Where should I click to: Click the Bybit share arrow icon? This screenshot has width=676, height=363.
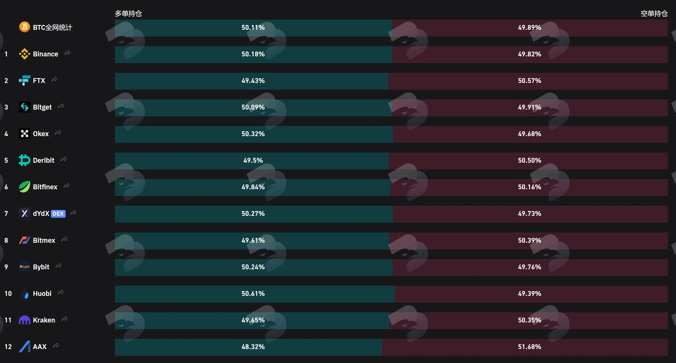[59, 266]
